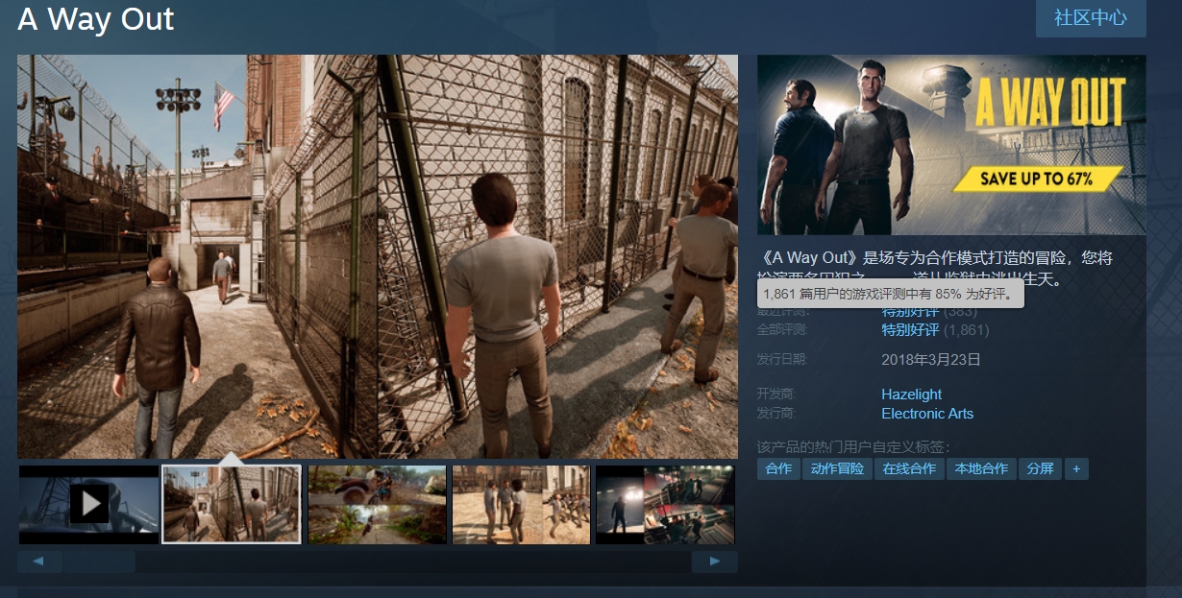Select the 本地合作 tag

(x=981, y=469)
